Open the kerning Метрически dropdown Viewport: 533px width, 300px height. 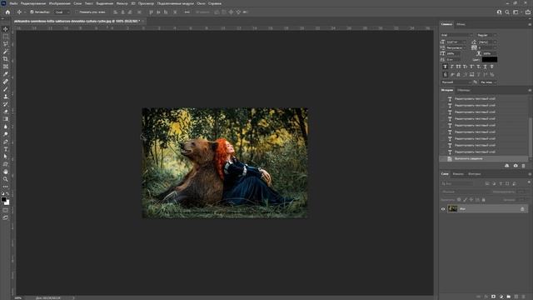tap(456, 47)
